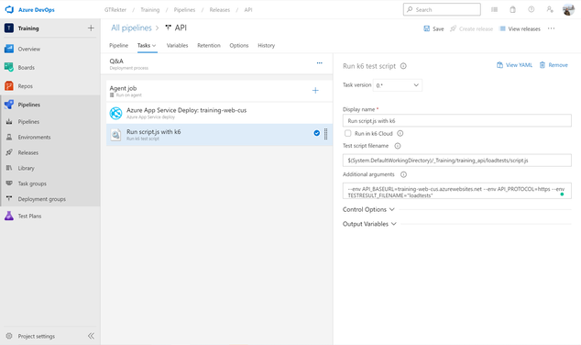Image resolution: width=581 pixels, height=345 pixels.
Task: Open the Q&A stage ellipsis menu
Action: [x=320, y=63]
